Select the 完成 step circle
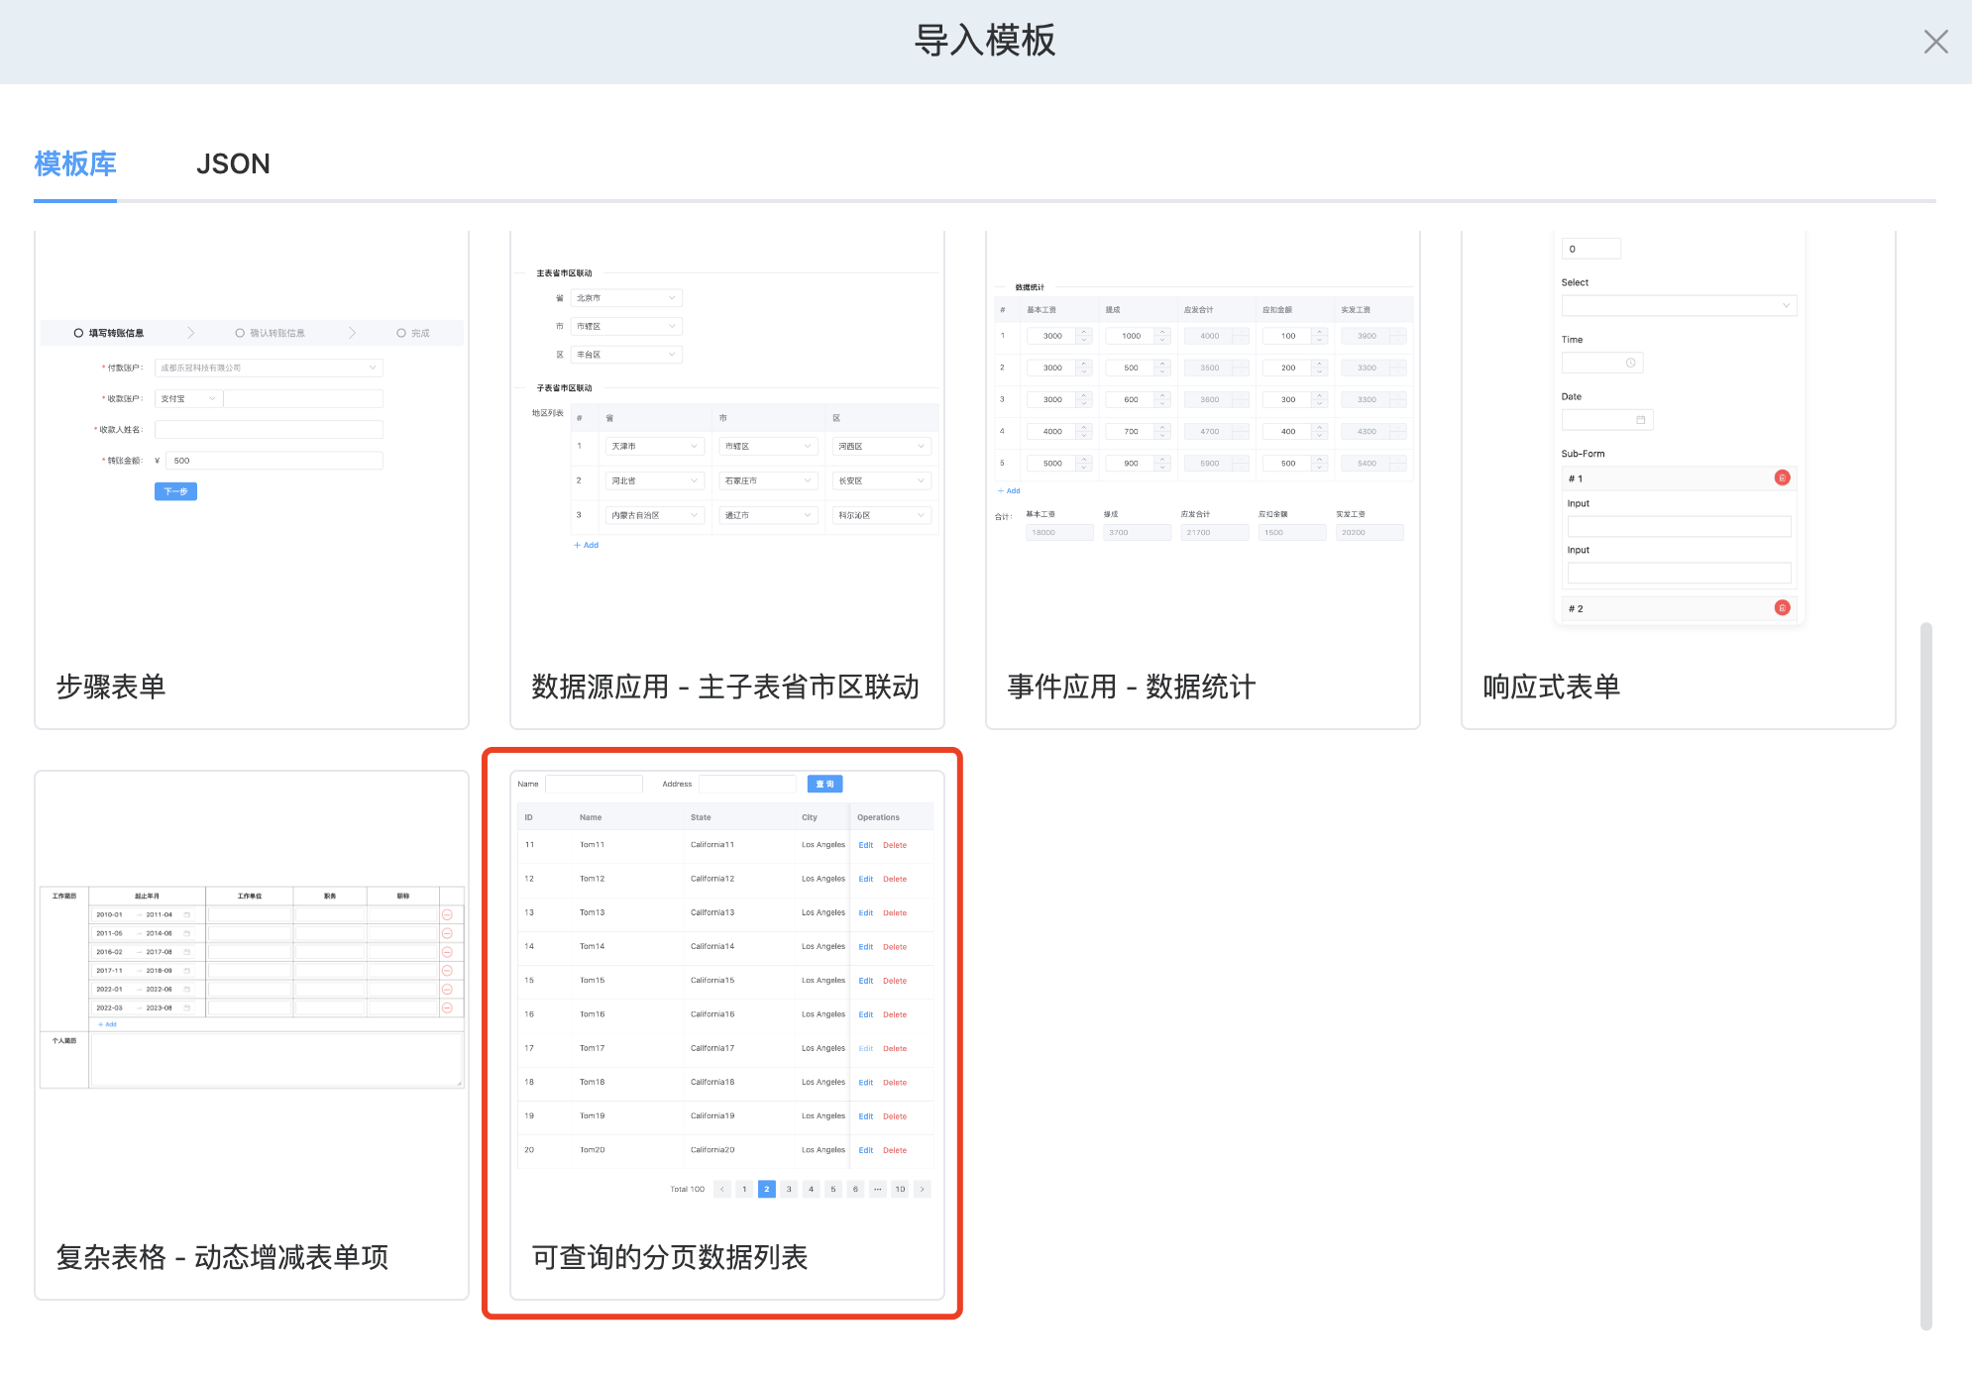 pos(401,334)
